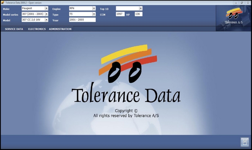
Task: Click the HP field showing 136
Action: point(139,14)
